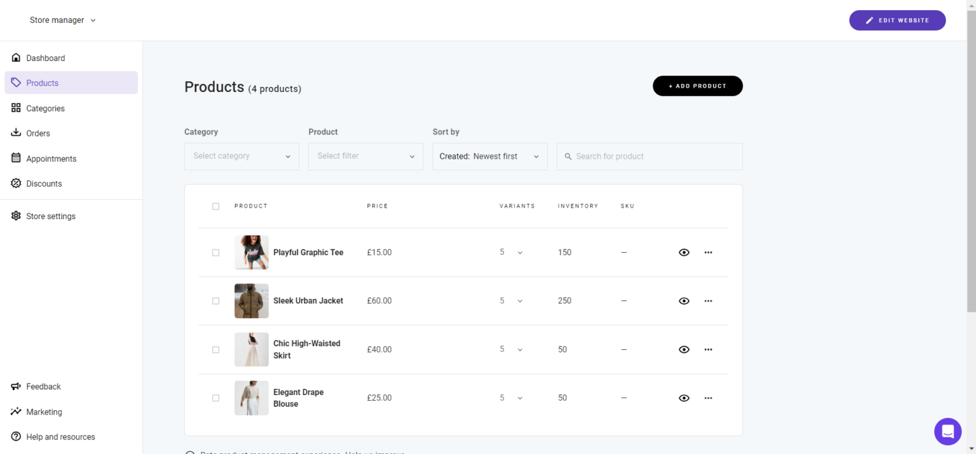Open the Playful Graphic Tee product thumbnail
The height and width of the screenshot is (454, 976).
point(251,252)
